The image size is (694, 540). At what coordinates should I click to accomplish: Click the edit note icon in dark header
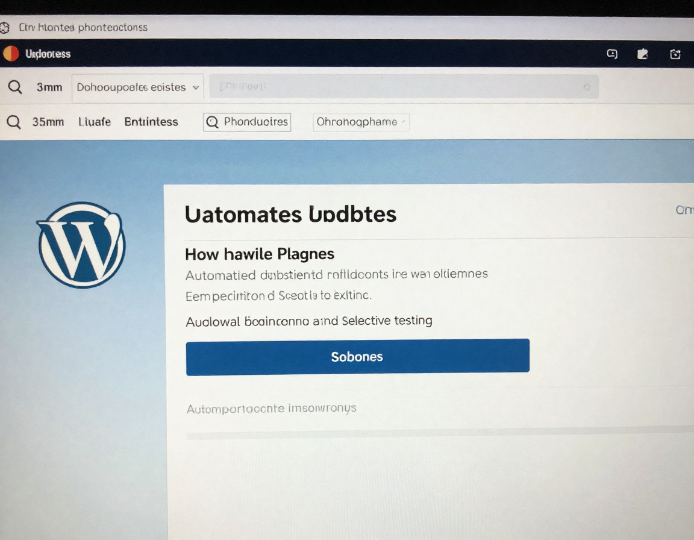(643, 54)
